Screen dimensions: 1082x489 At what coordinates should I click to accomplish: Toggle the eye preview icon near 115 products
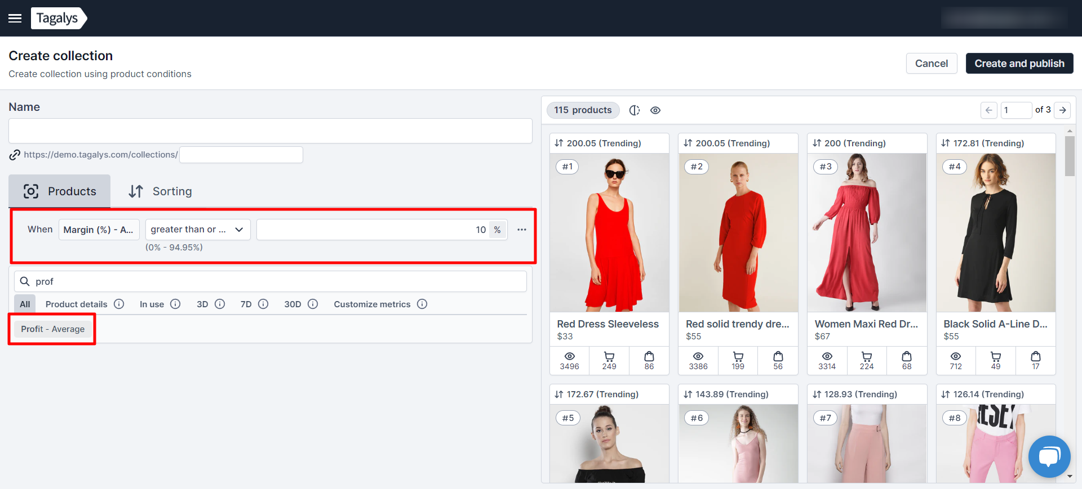(655, 110)
